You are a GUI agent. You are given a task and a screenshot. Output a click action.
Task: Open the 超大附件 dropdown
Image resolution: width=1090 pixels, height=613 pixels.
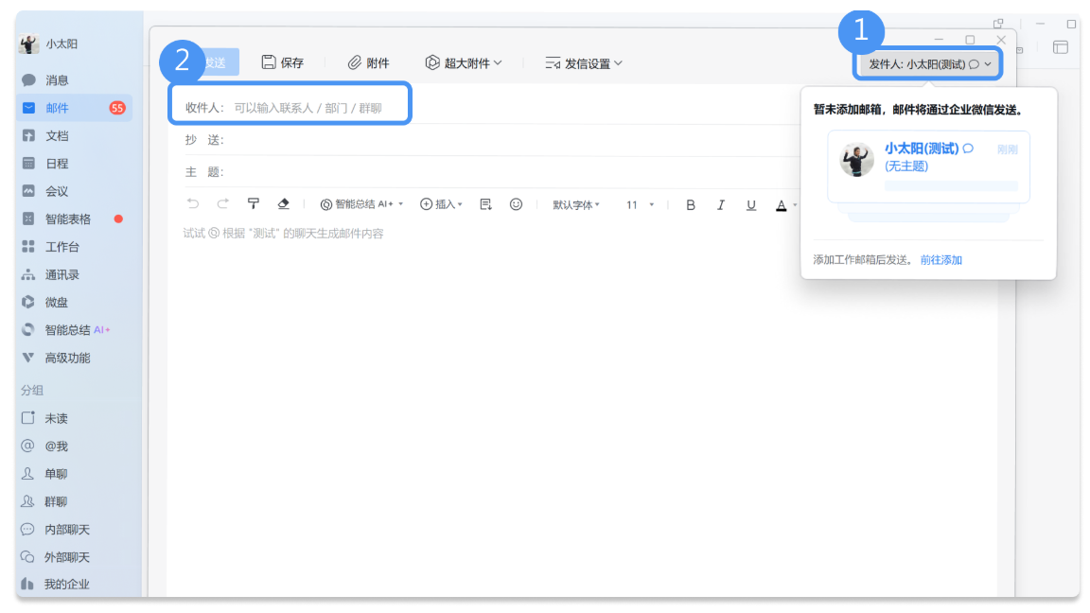click(464, 62)
